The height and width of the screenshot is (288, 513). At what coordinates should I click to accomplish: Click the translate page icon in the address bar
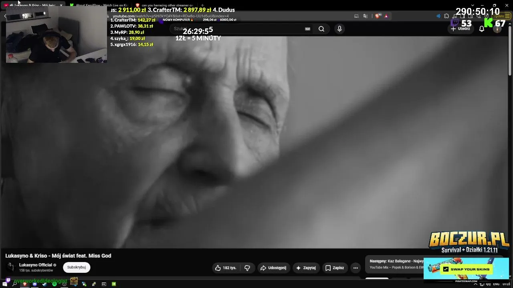pos(366,16)
